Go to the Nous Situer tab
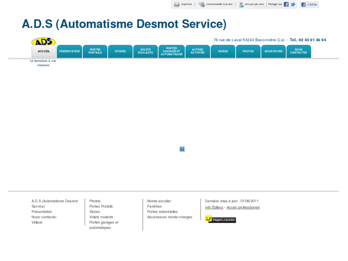 click(x=273, y=51)
